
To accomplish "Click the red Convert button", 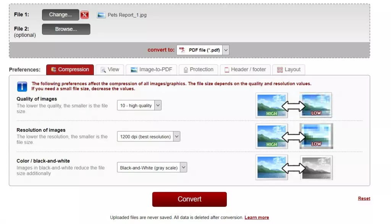I will [x=189, y=199].
